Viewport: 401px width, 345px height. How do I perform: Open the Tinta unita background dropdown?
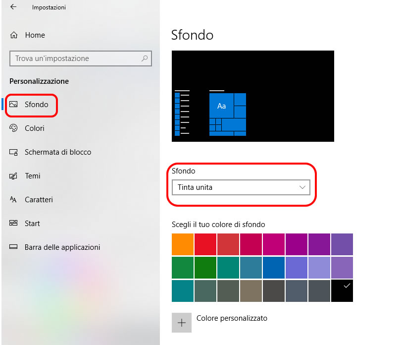tap(241, 187)
